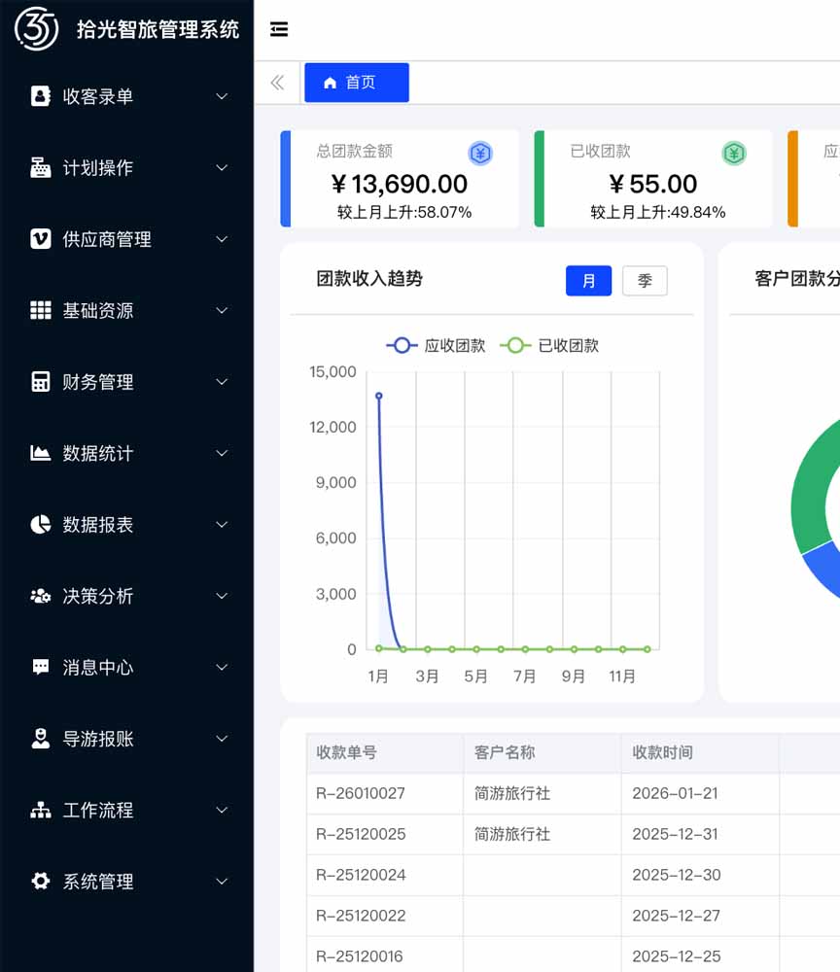840x972 pixels.
Task: Expand the 供应商管理 menu chevron
Action: [x=222, y=239]
